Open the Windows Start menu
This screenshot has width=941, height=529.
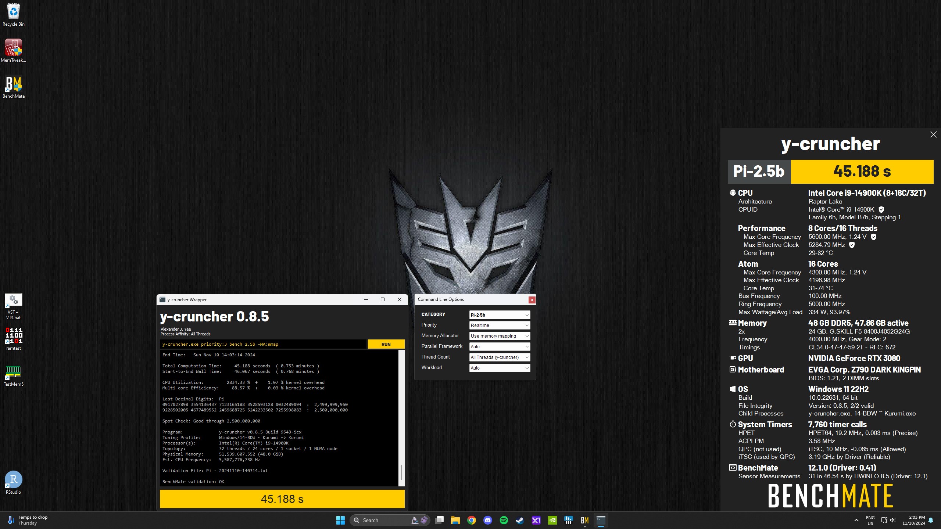pos(340,520)
